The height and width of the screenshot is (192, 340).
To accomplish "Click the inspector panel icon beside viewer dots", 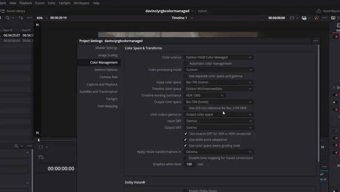I will [333, 18].
